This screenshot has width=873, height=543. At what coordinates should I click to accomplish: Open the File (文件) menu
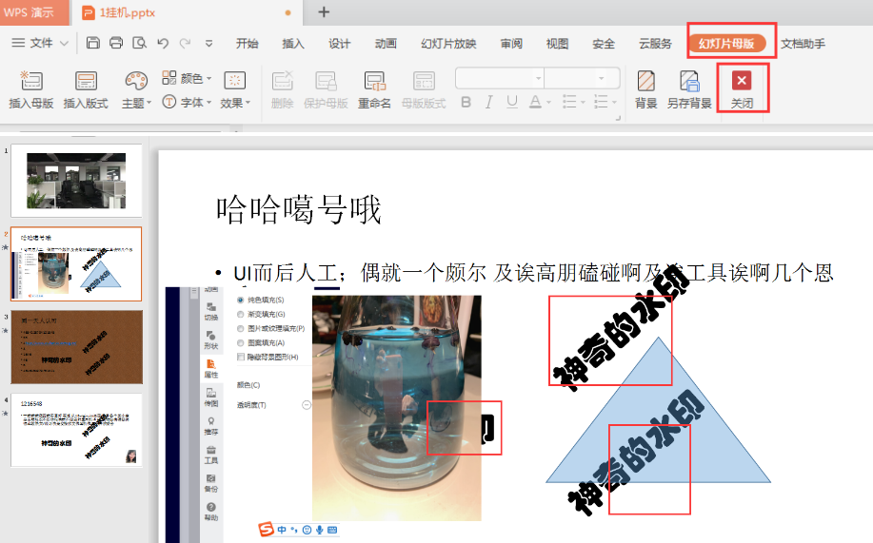click(x=40, y=44)
